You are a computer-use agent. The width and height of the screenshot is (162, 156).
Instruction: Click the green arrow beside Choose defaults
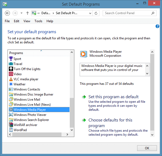pyautogui.click(x=84, y=120)
